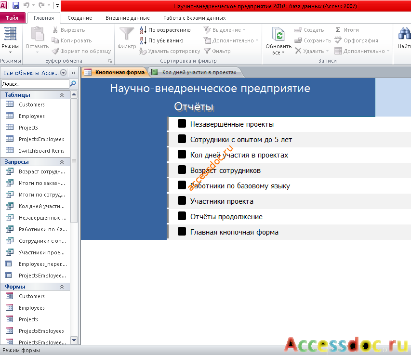Open the Внешние данные ribbon tab
This screenshot has width=411, height=355.
pyautogui.click(x=128, y=18)
